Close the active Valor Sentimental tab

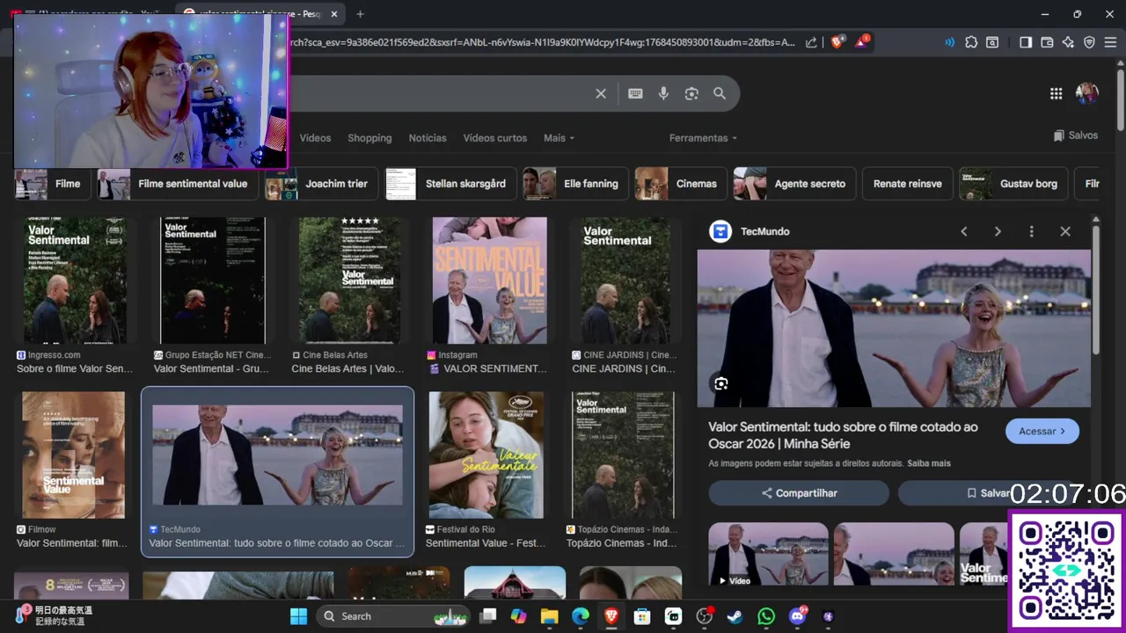pyautogui.click(x=334, y=14)
